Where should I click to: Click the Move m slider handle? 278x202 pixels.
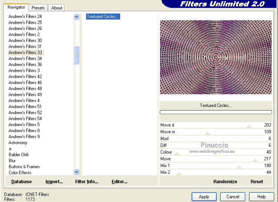[207, 133]
